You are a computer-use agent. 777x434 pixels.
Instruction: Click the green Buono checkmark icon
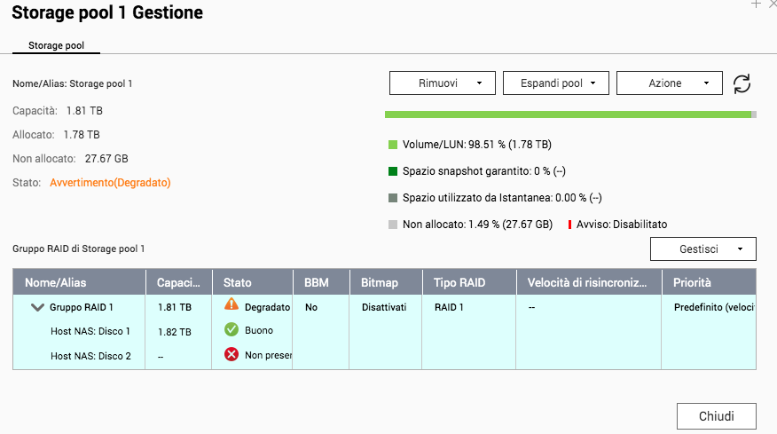click(232, 329)
